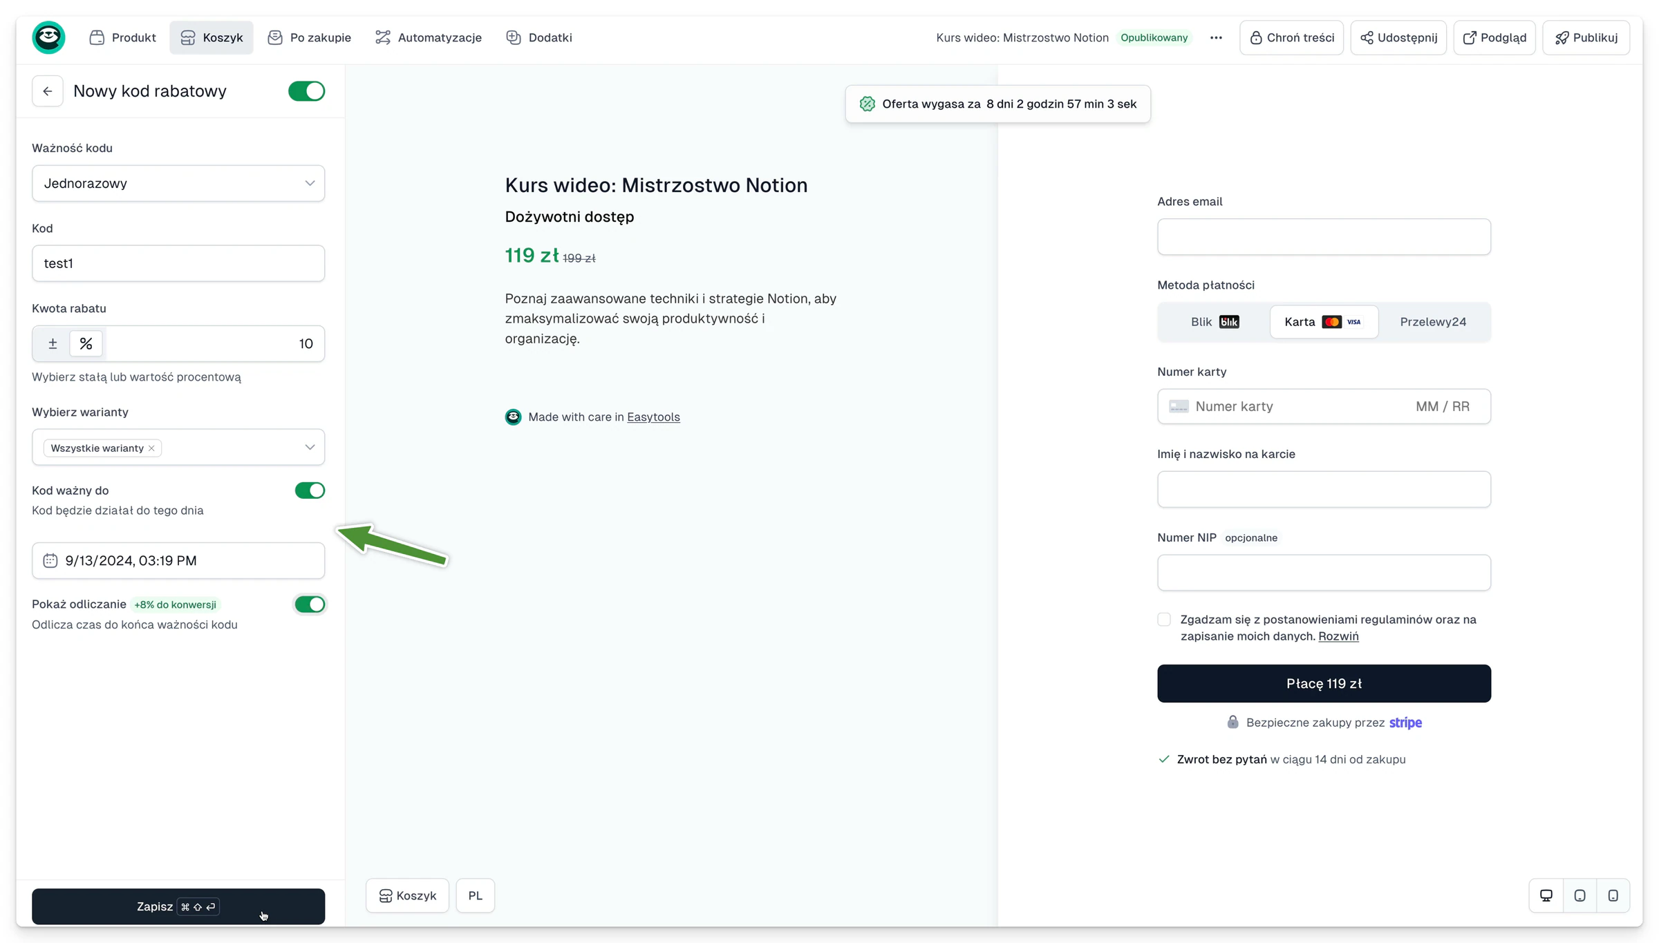This screenshot has height=943, width=1659.
Task: Expand the Wybierz warianty dropdown
Action: pyautogui.click(x=178, y=448)
